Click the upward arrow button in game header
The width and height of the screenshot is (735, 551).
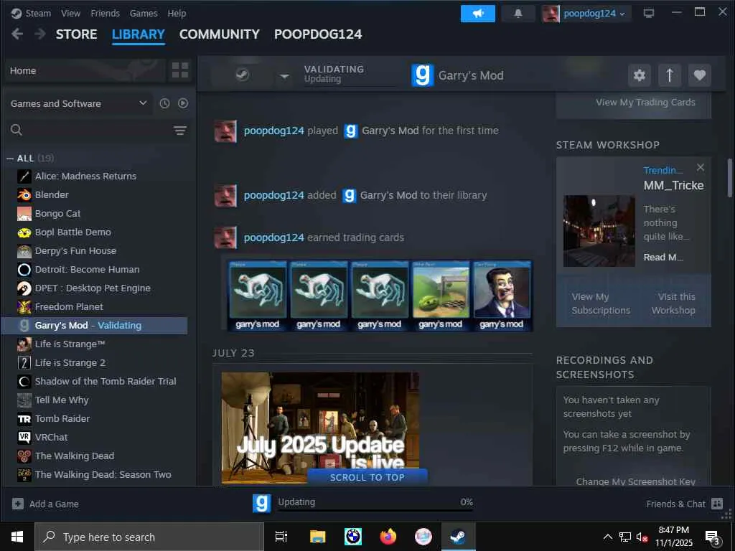(x=670, y=75)
